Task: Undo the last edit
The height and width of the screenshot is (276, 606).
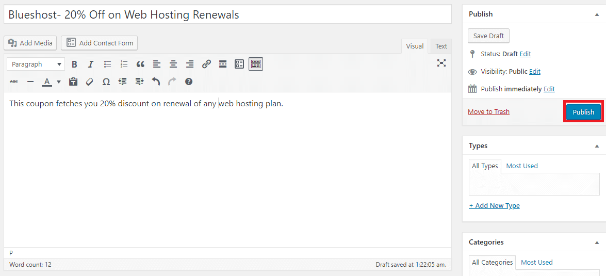Action: point(156,82)
